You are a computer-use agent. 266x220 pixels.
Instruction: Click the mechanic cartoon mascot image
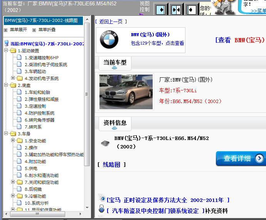[x=224, y=7]
